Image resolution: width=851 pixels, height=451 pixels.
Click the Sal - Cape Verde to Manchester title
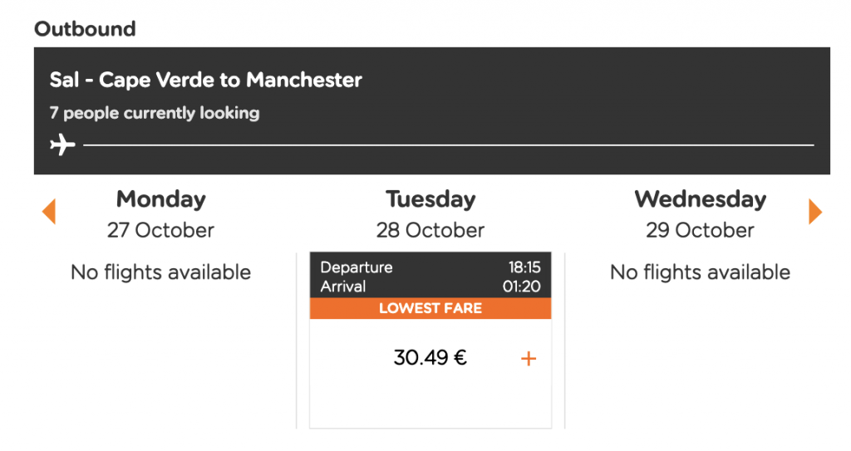206,80
